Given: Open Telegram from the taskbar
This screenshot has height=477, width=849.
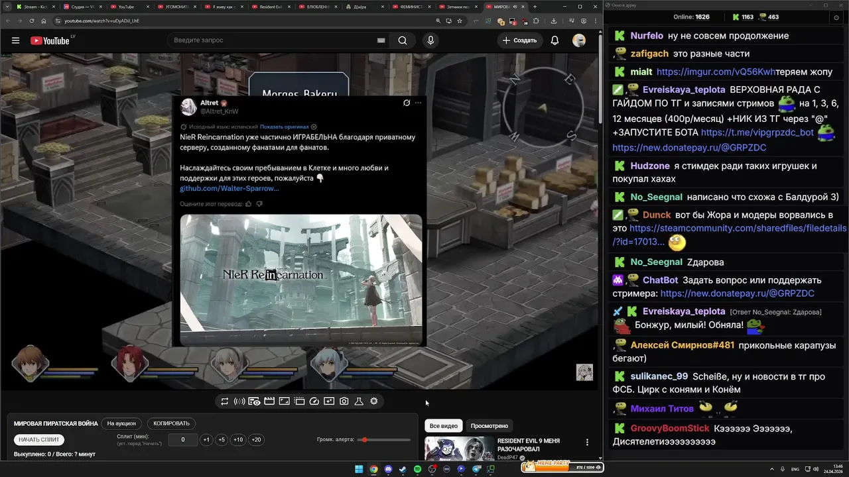Looking at the screenshot, I should click(476, 469).
